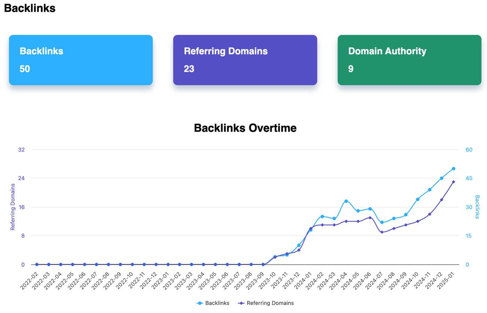Select the Backlinks data point at 2024-10
This screenshot has height=313, width=487.
tap(417, 199)
